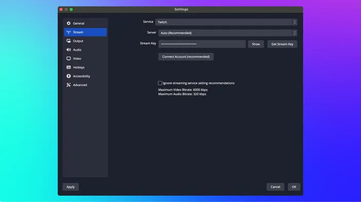
Task: Click the Apply button
Action: click(70, 187)
